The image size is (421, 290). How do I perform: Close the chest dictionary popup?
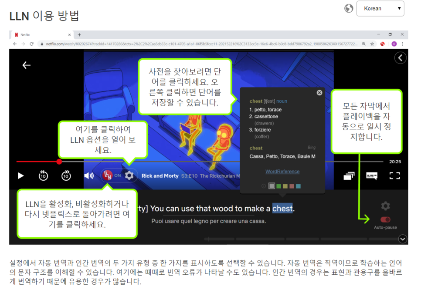click(319, 93)
